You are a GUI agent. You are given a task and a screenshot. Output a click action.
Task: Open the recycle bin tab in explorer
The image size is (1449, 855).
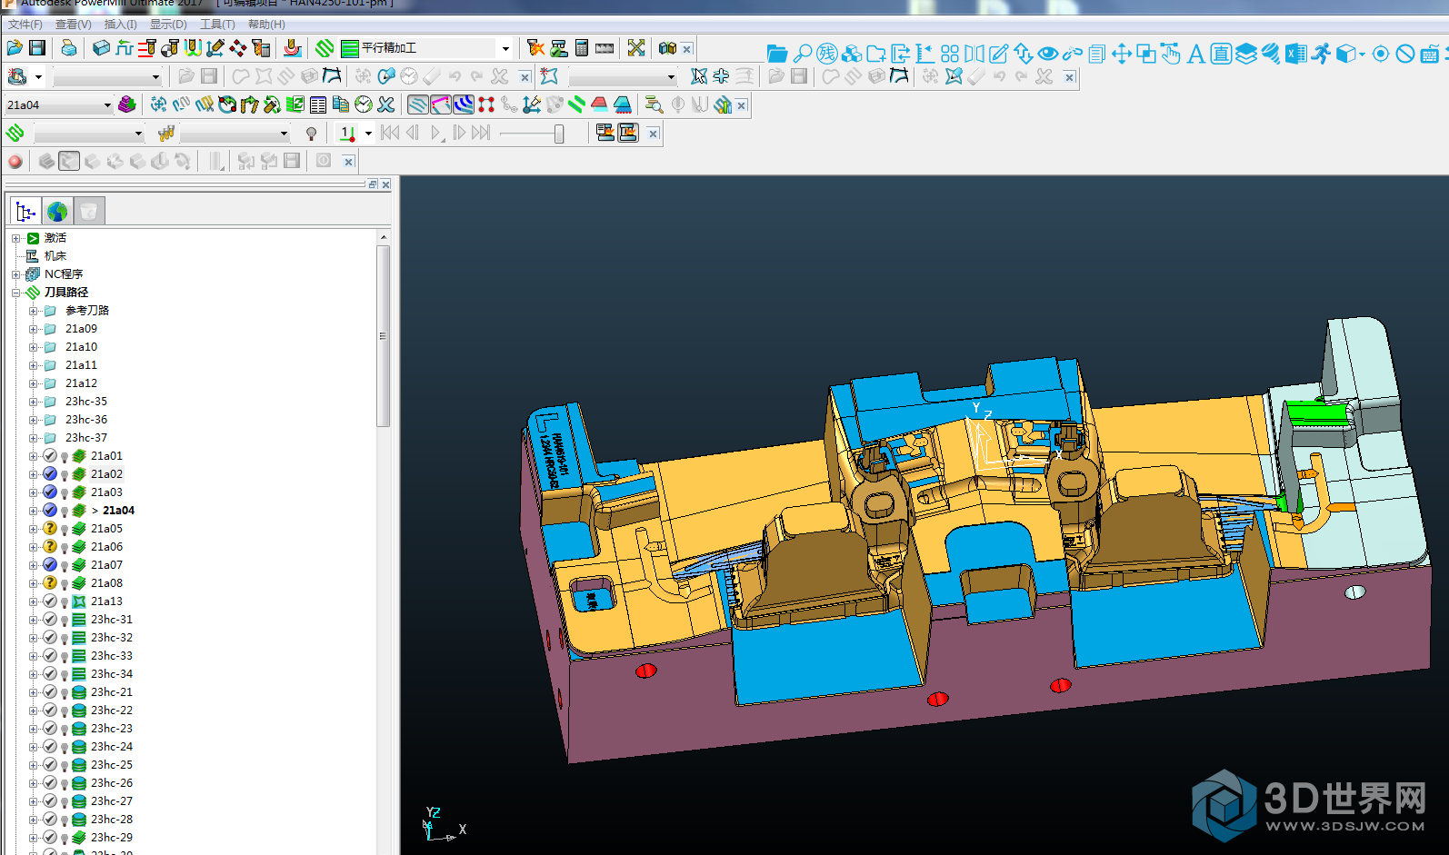pos(89,212)
